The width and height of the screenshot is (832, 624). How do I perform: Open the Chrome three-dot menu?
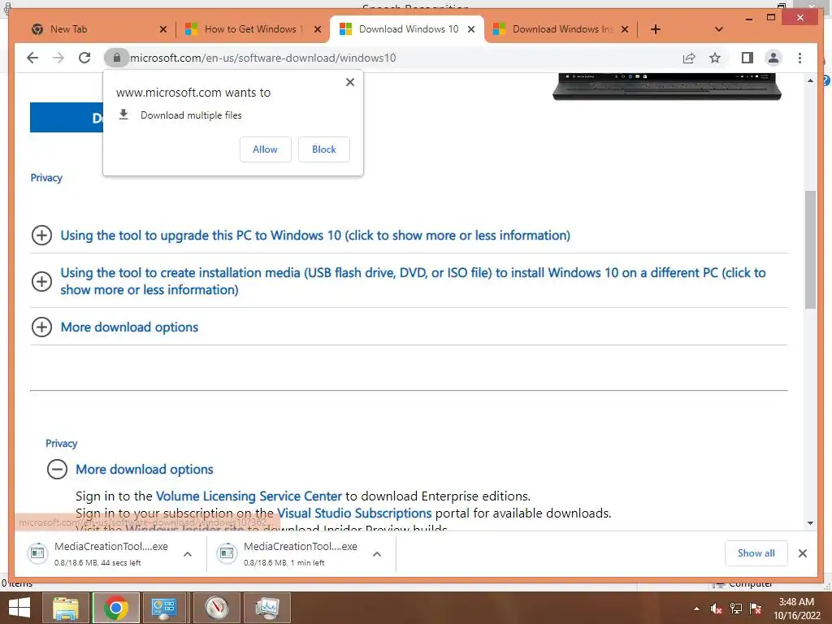(x=799, y=58)
